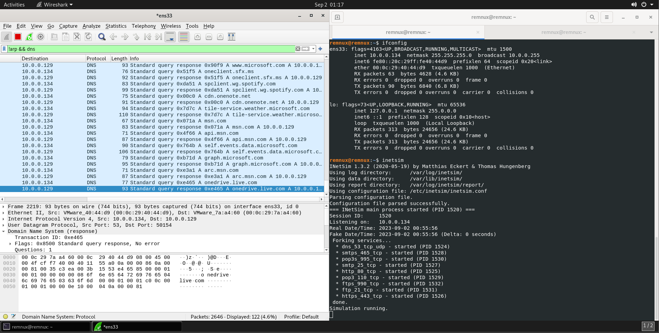Collapse the Domain Name System section
The height and width of the screenshot is (333, 659).
3,231
